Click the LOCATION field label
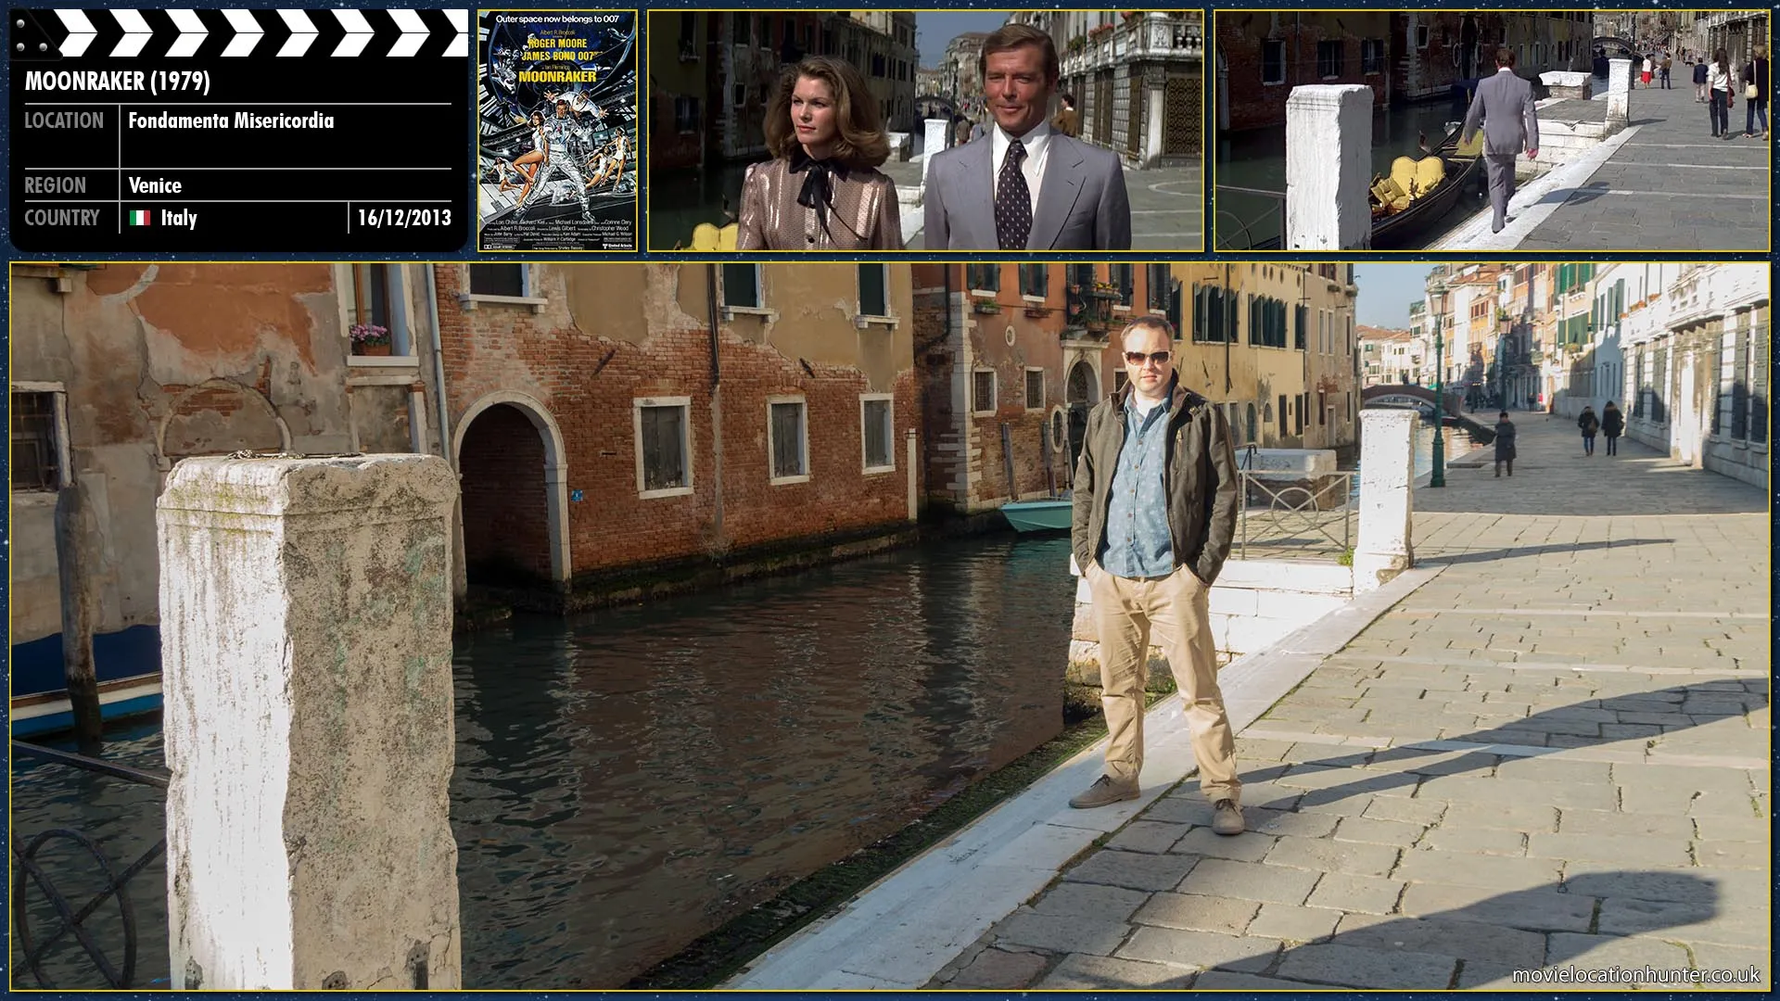Screen dimensions: 1780x1001 coord(64,120)
